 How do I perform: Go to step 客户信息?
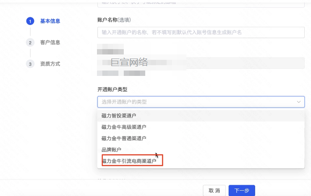50,42
